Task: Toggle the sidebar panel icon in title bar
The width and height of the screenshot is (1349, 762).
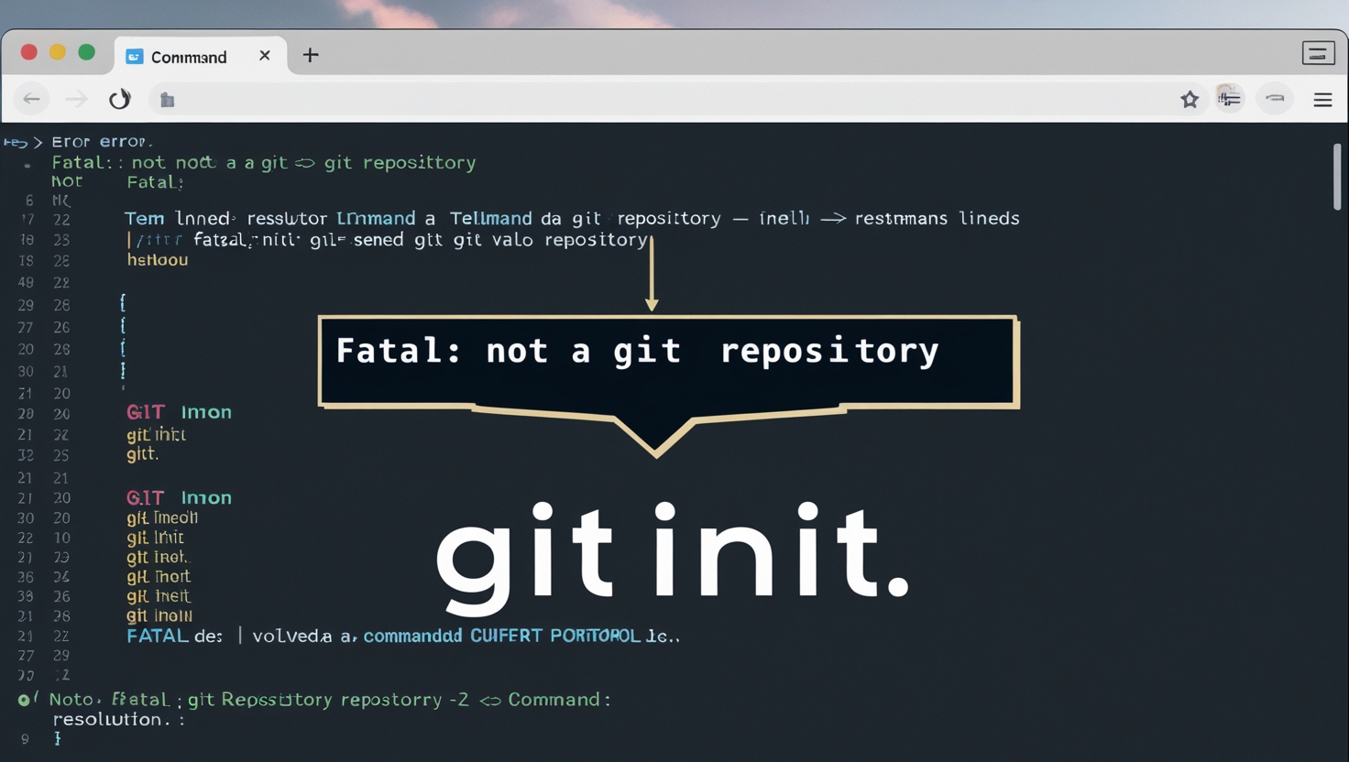Action: pyautogui.click(x=1319, y=53)
